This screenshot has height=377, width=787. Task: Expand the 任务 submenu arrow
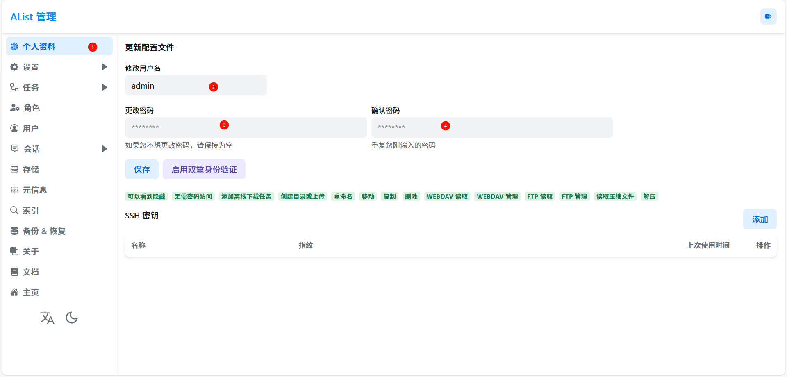pos(105,87)
